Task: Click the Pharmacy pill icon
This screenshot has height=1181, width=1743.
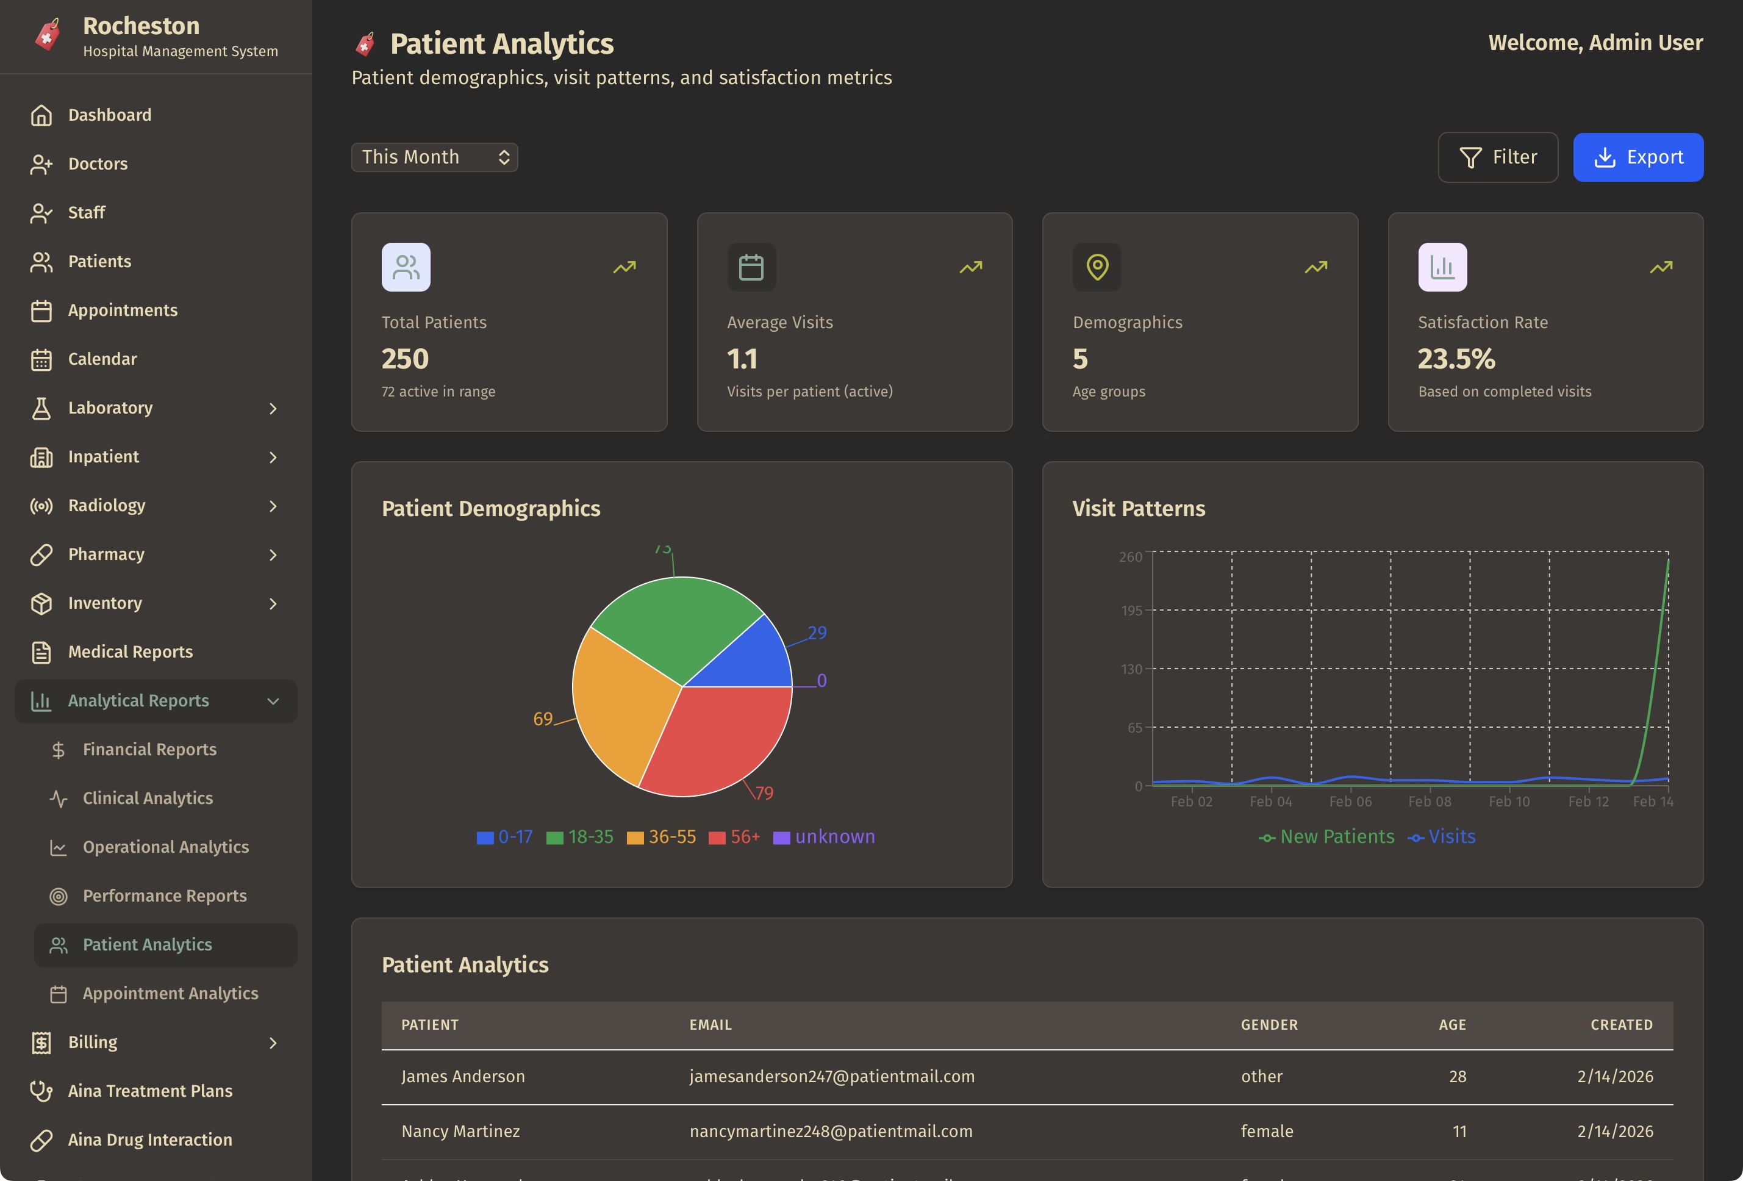Action: [41, 554]
